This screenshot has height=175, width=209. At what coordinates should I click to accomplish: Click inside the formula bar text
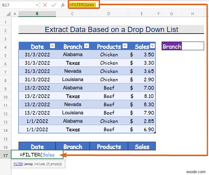click(x=82, y=5)
